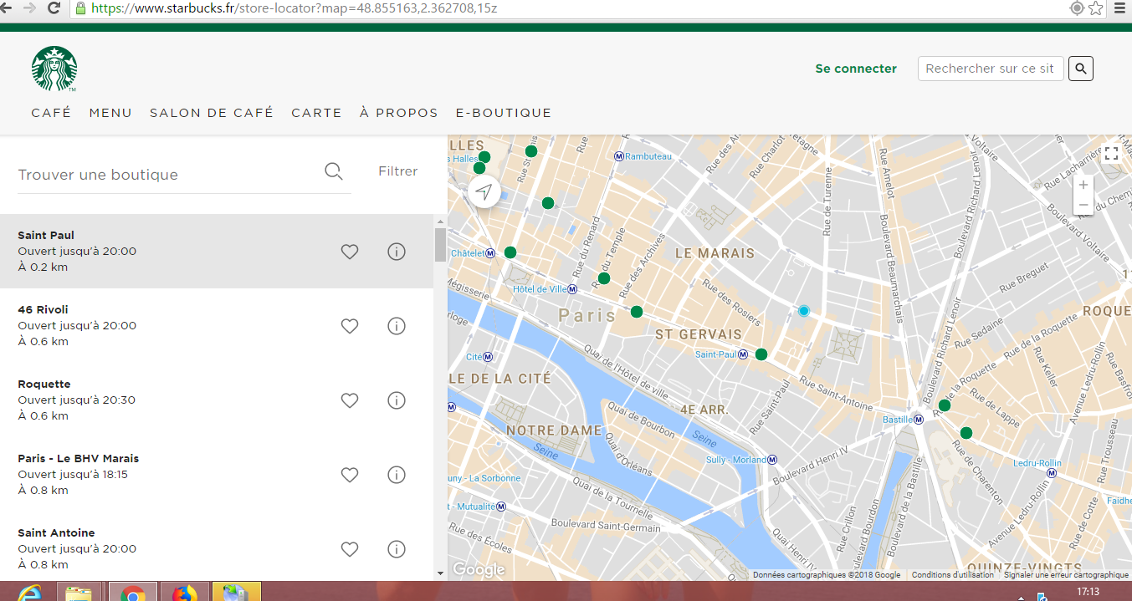Viewport: 1132px width, 601px height.
Task: Click Signaler une erreur cartographique link
Action: point(1067,575)
